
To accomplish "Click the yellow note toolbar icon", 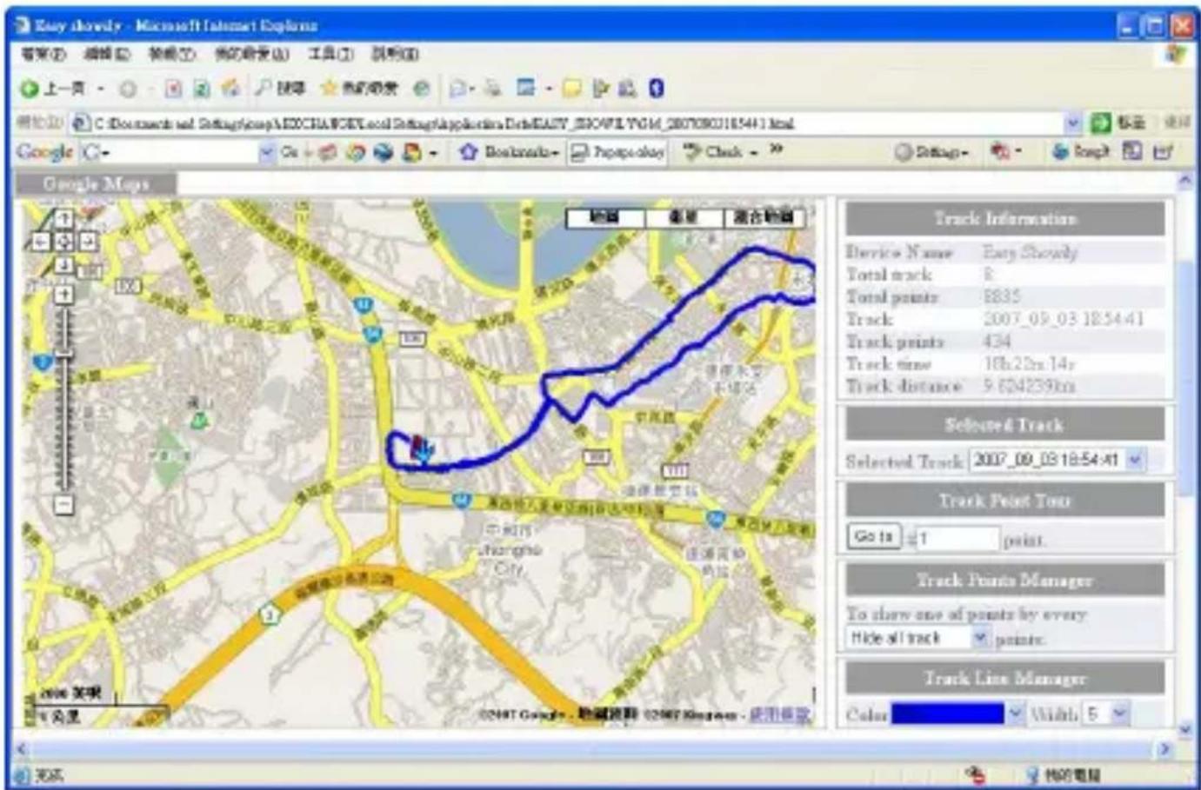I will (x=571, y=89).
